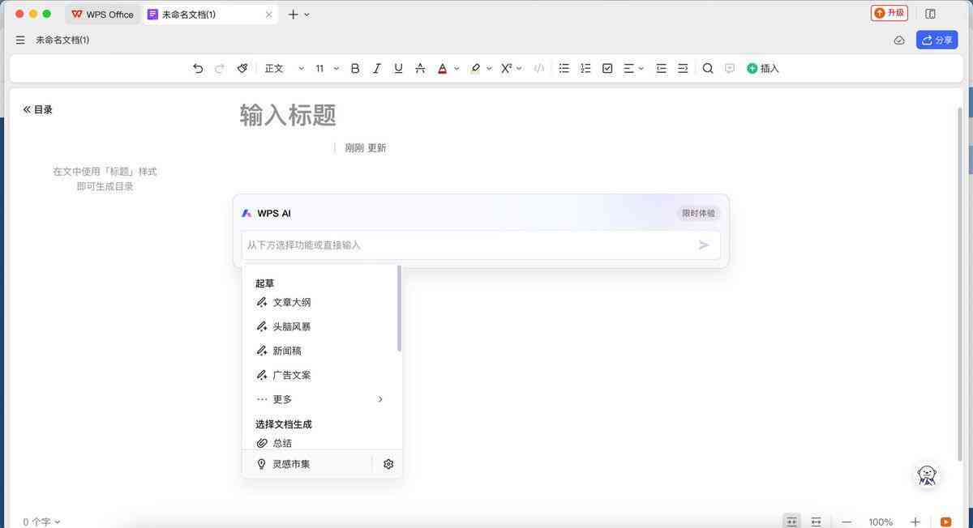Click the cloud sync status icon
The height and width of the screenshot is (528, 973).
click(x=899, y=40)
